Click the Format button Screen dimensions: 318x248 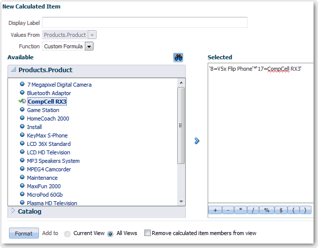pyautogui.click(x=24, y=233)
